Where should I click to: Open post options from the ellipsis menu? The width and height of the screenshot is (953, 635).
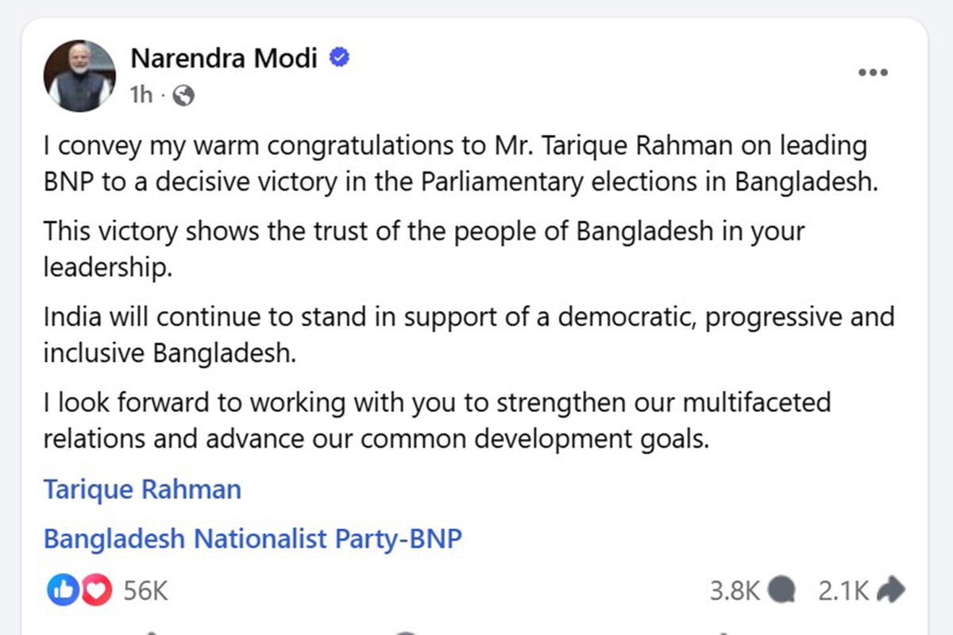(x=872, y=71)
